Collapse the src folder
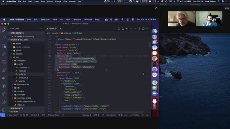Image resolution: width=230 pixels, height=129 pixels. click(18, 57)
